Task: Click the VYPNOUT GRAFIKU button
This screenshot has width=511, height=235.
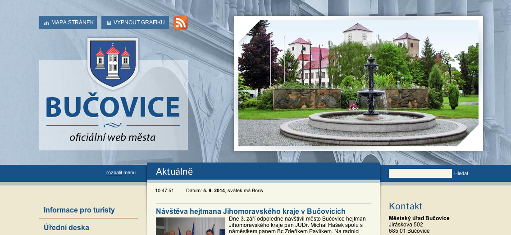Action: pyautogui.click(x=135, y=23)
